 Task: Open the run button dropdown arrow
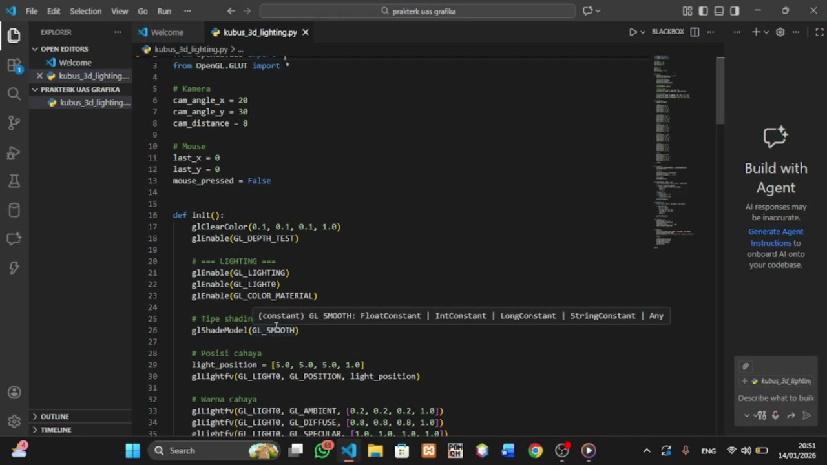pos(643,32)
